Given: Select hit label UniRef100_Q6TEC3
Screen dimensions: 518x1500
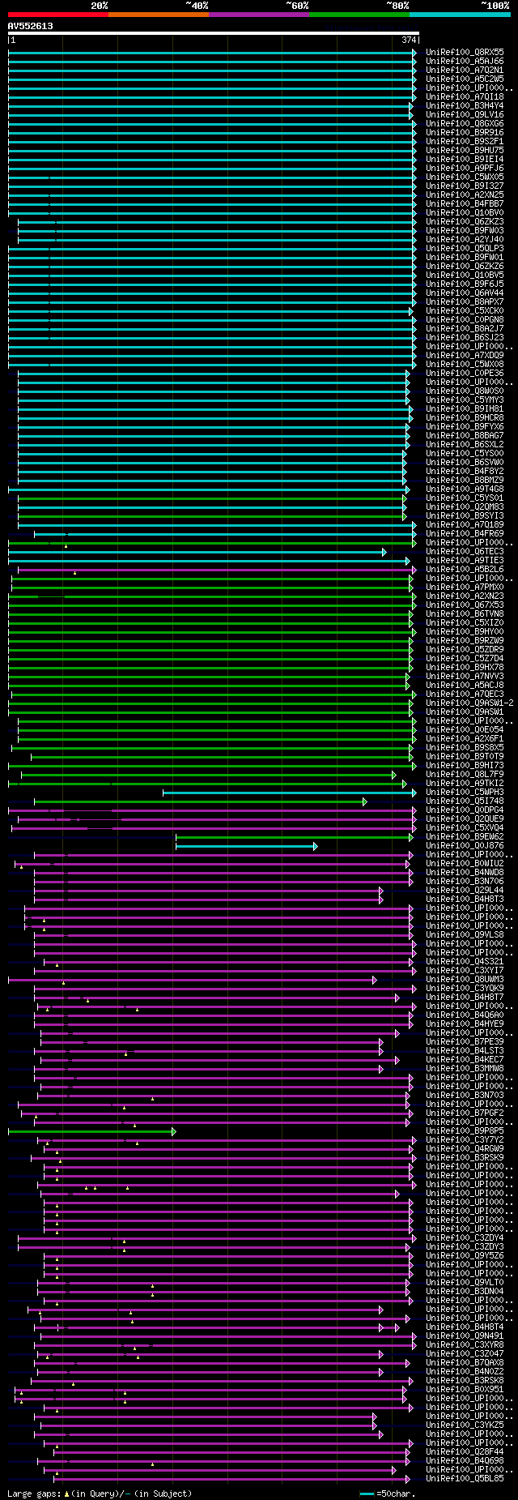Looking at the screenshot, I should 465,552.
